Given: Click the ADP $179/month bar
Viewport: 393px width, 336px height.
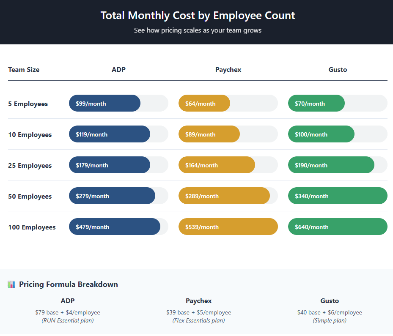Looking at the screenshot, I should [110, 165].
